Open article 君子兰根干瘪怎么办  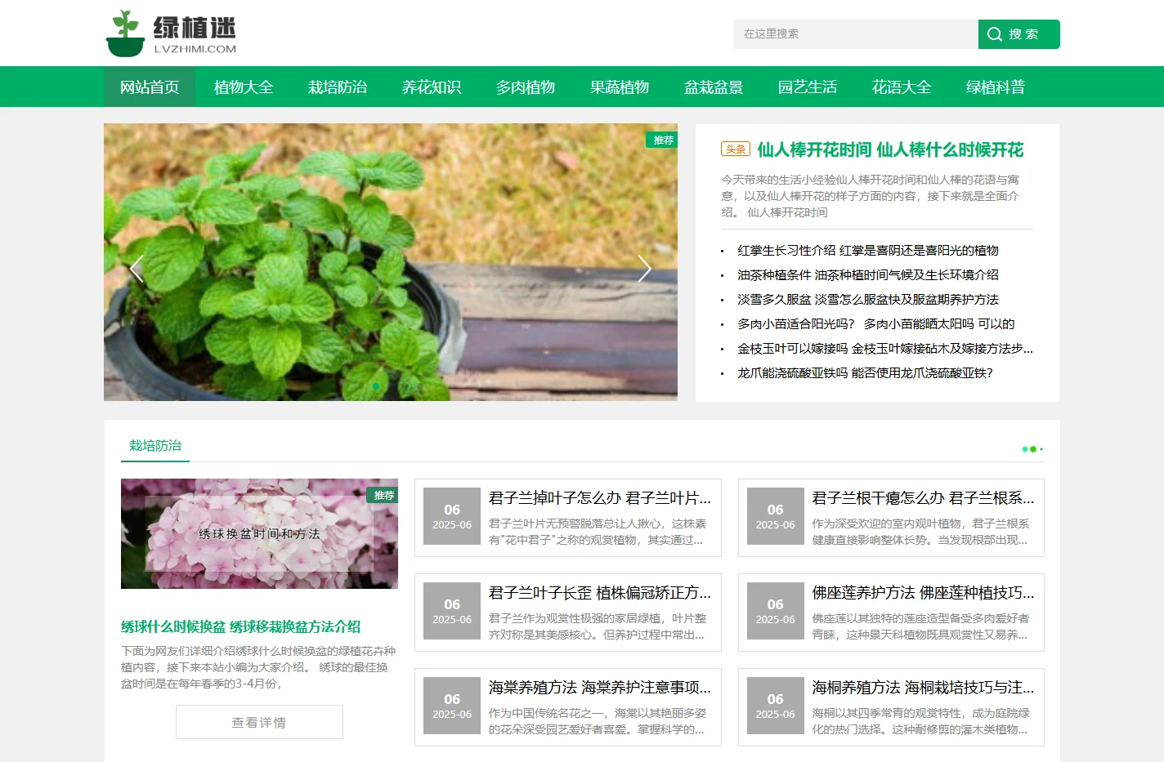coord(923,498)
